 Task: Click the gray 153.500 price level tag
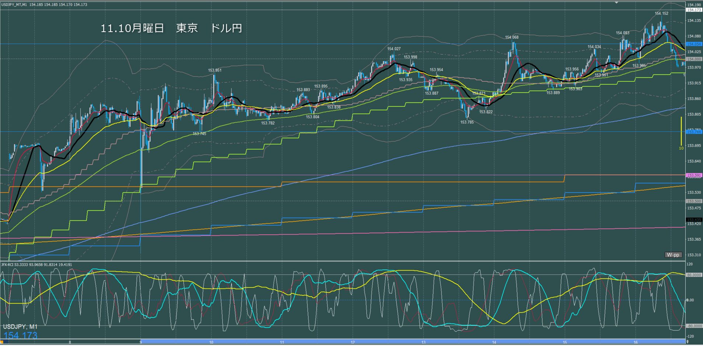coord(694,201)
